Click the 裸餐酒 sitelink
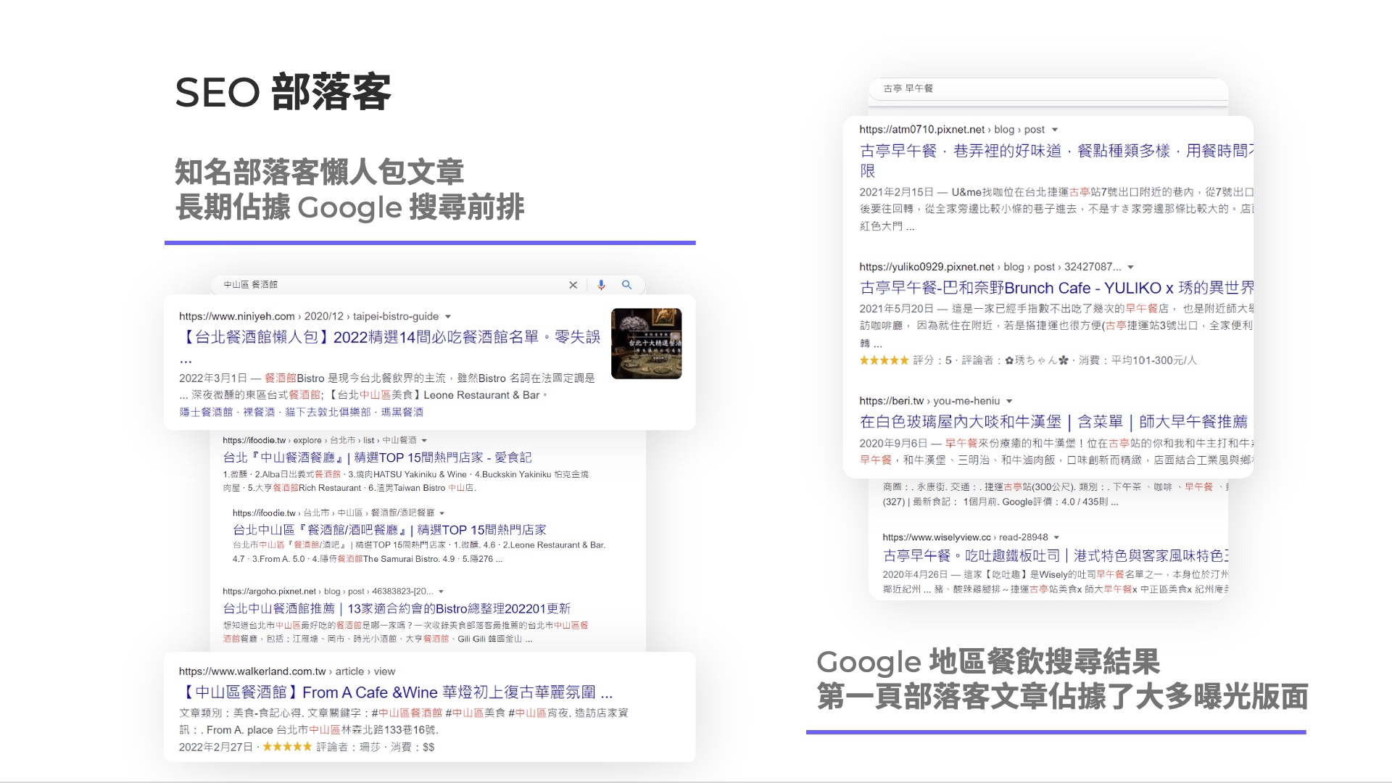The height and width of the screenshot is (783, 1392). click(x=259, y=412)
